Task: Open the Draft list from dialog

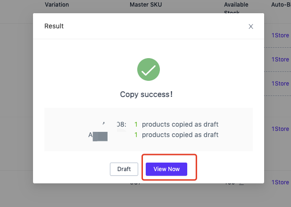Action: coord(124,169)
